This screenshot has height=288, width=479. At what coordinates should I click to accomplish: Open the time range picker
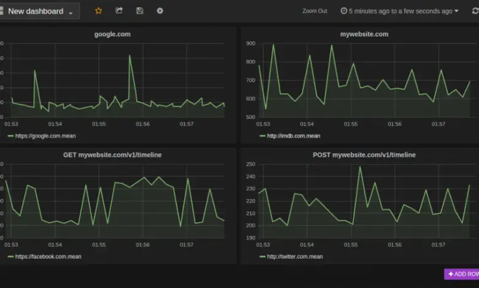coord(400,11)
